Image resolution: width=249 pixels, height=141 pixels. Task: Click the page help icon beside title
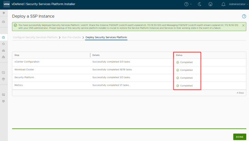(x=244, y=16)
